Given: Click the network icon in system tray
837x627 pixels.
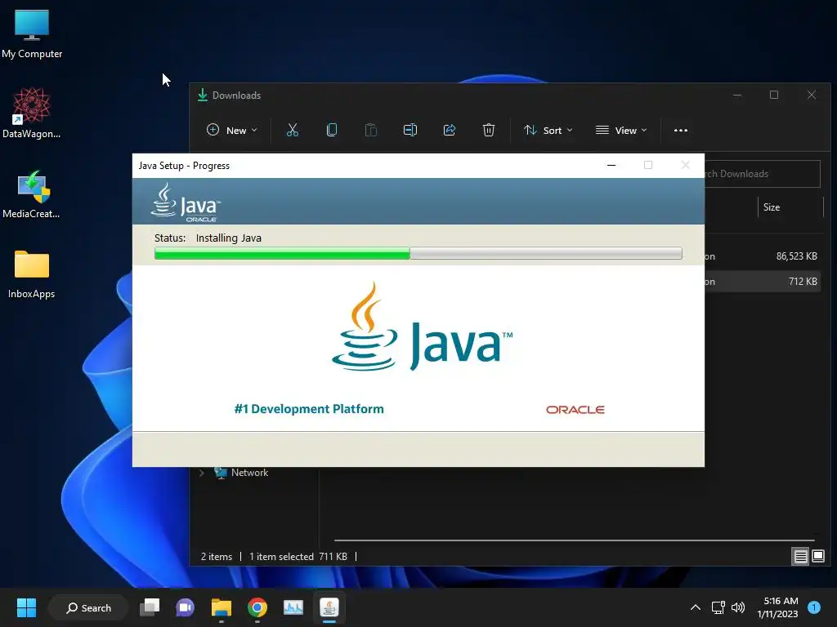Looking at the screenshot, I should pos(718,607).
